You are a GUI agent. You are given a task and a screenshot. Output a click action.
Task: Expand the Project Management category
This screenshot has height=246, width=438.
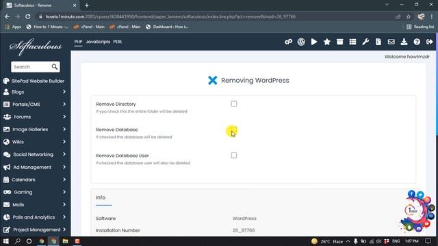point(35,230)
